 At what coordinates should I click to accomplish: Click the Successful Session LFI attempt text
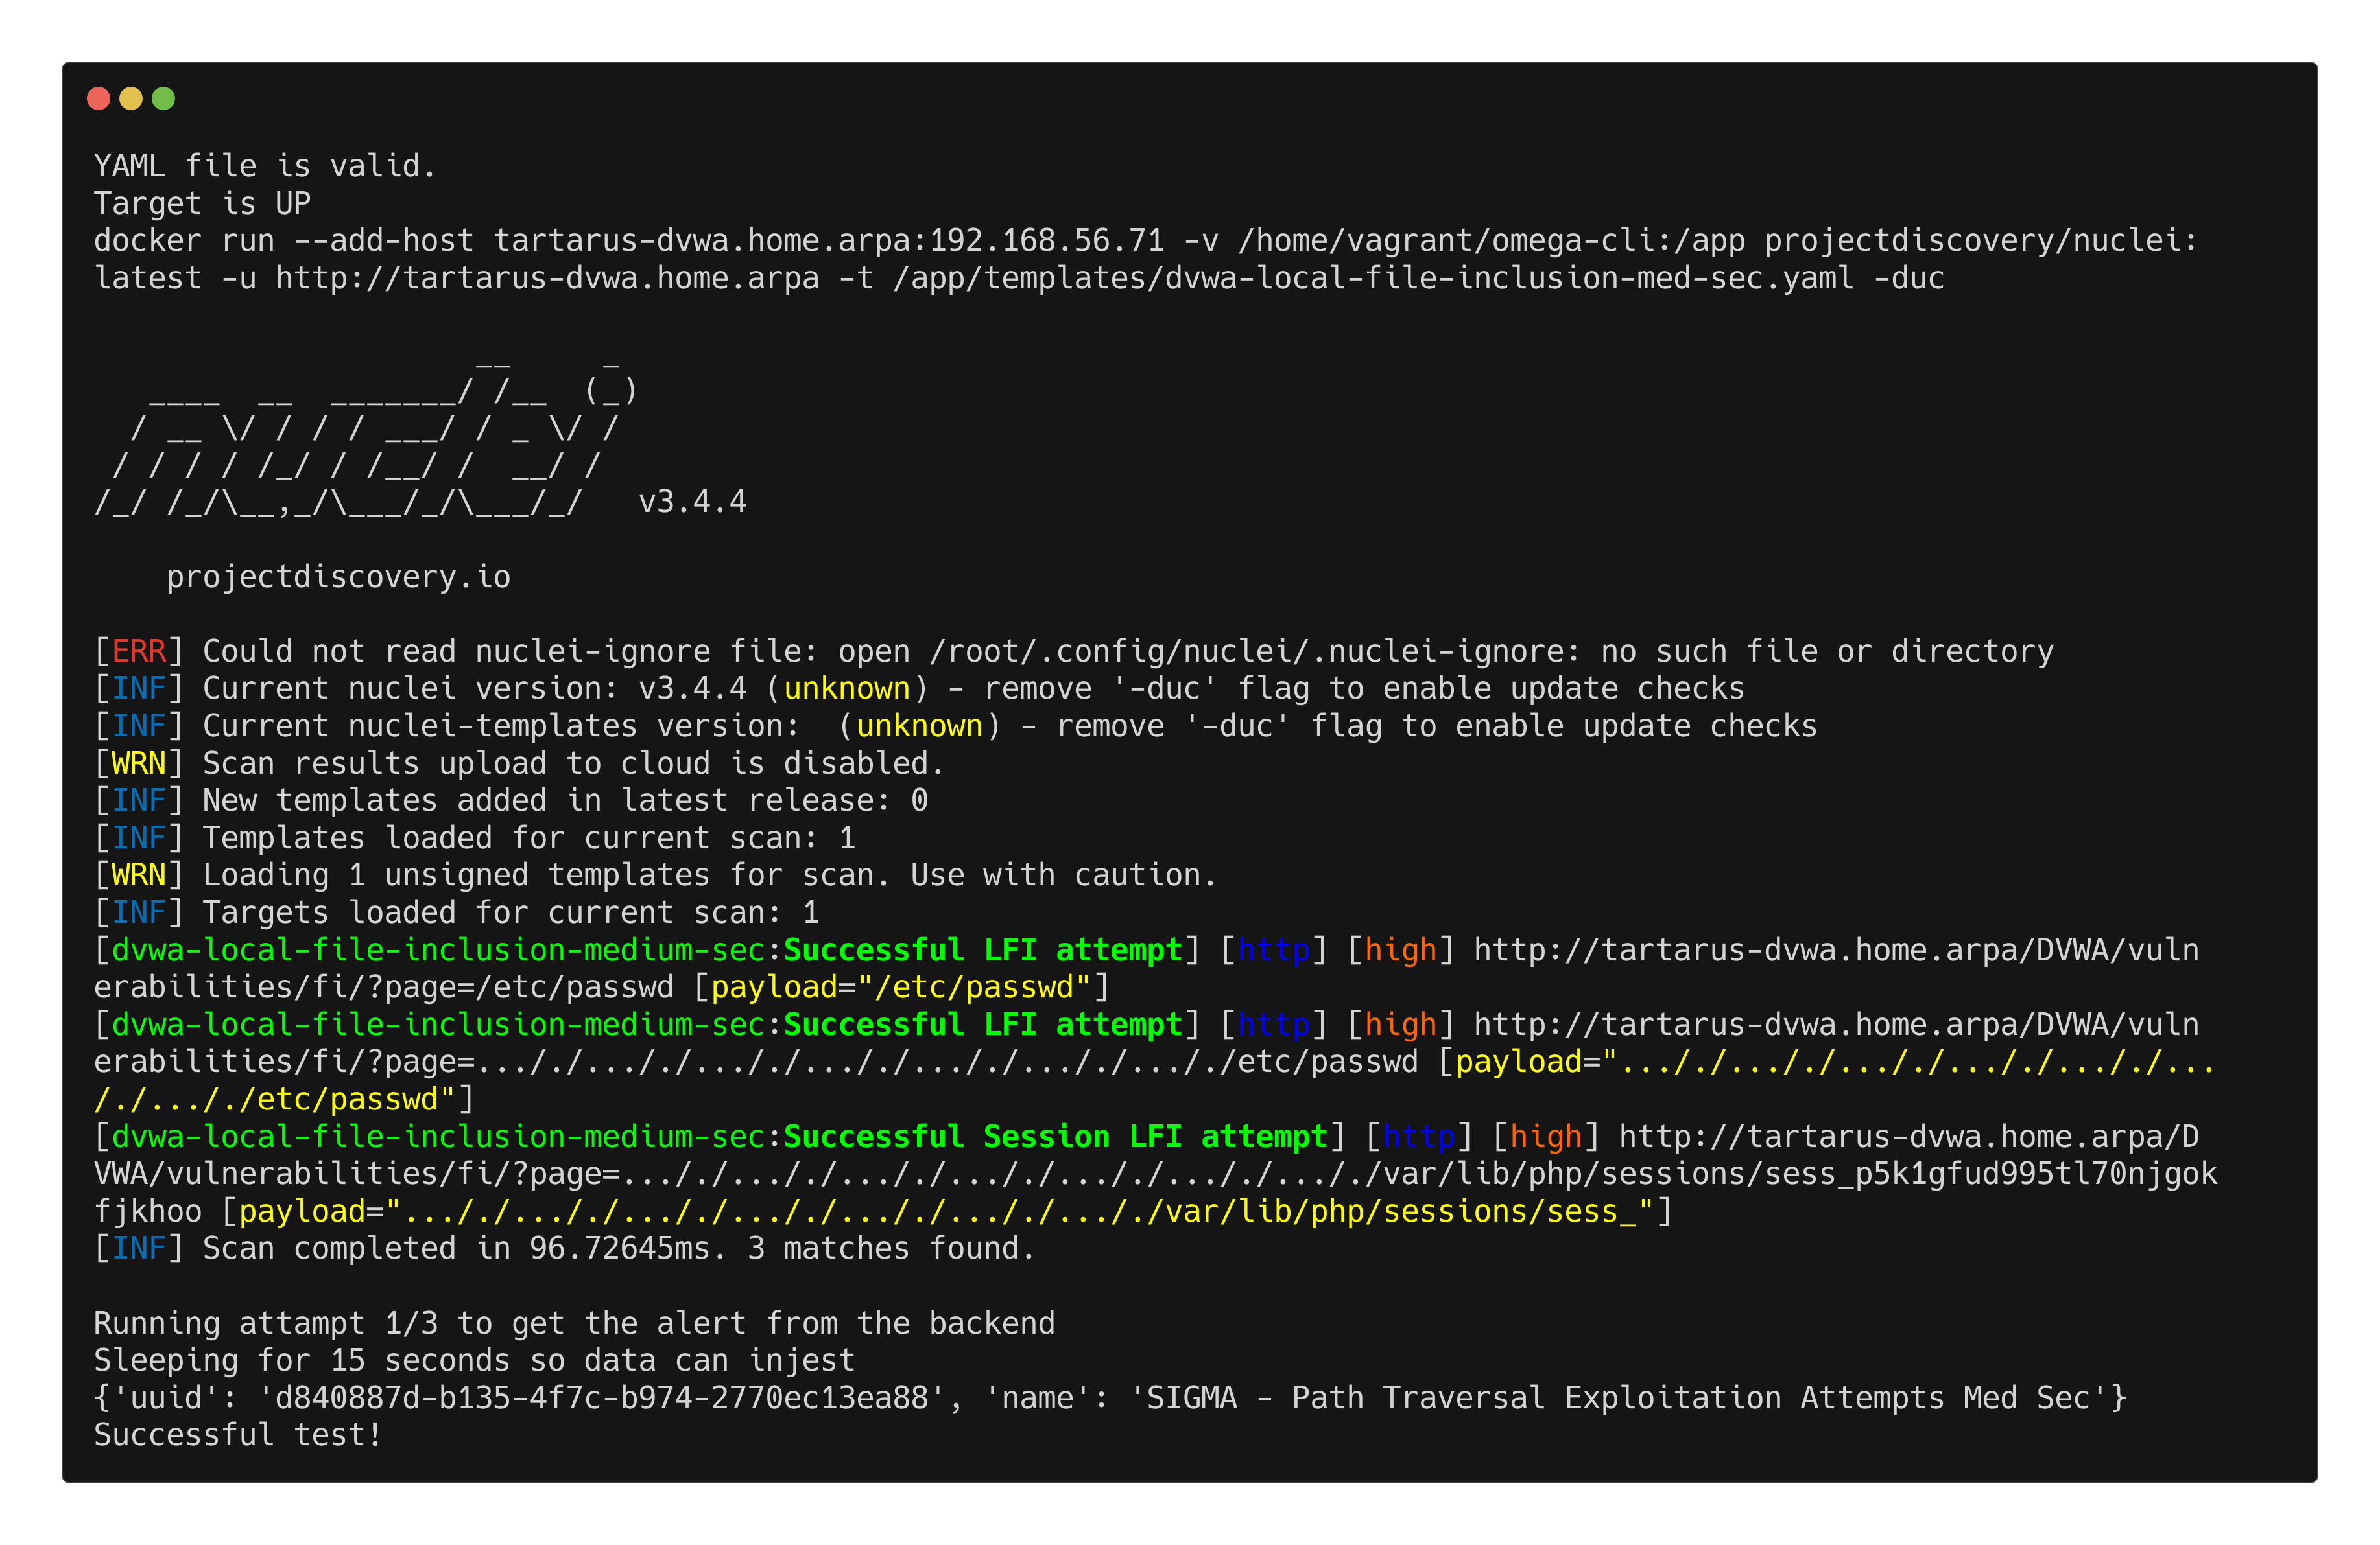point(1055,1136)
